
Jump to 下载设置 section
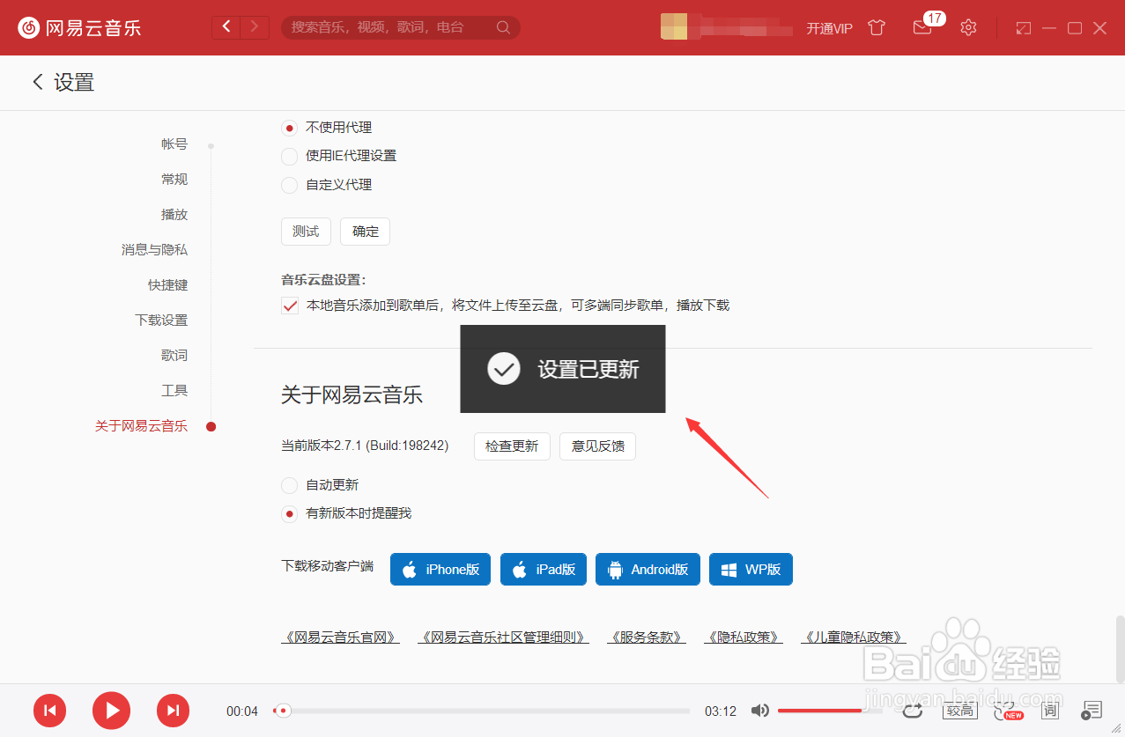(x=161, y=321)
